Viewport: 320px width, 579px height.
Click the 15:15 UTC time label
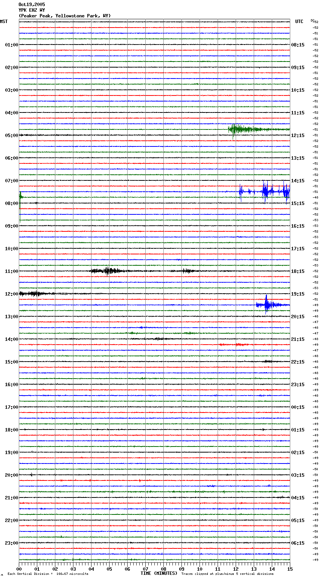[298, 203]
